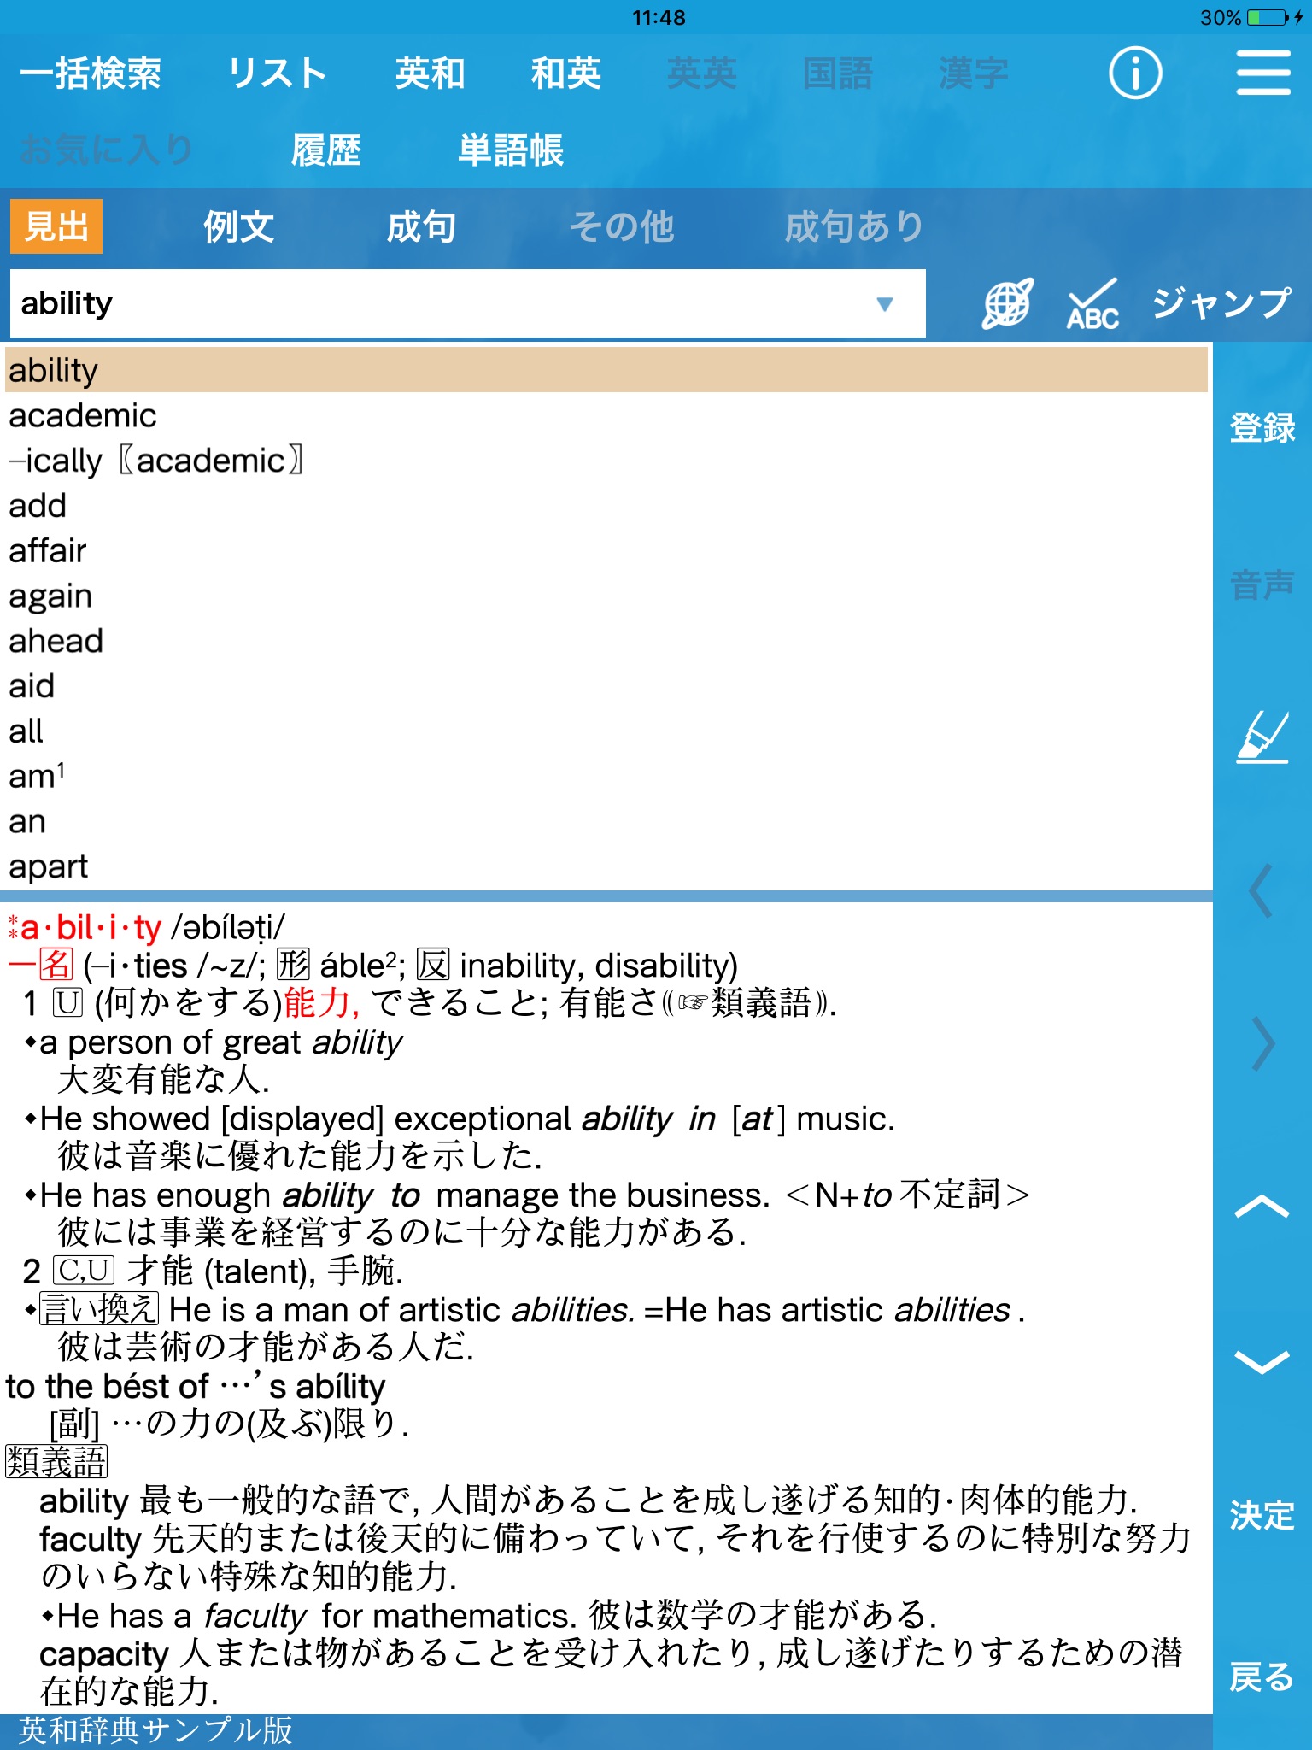Tap the ジャンプ button
1312x1750 pixels.
[1221, 303]
